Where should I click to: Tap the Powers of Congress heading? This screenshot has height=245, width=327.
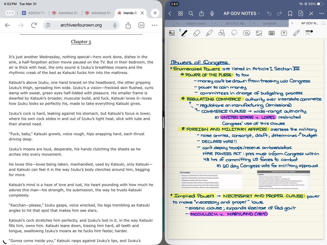coord(200,62)
